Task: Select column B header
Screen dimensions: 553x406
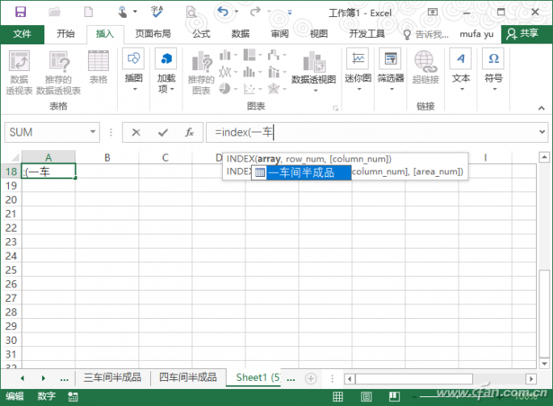Action: click(107, 157)
